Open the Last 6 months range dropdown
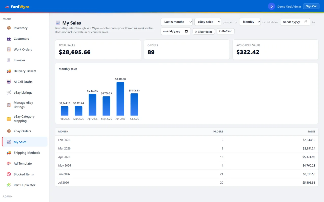This screenshot has height=202, width=324. 176,22
